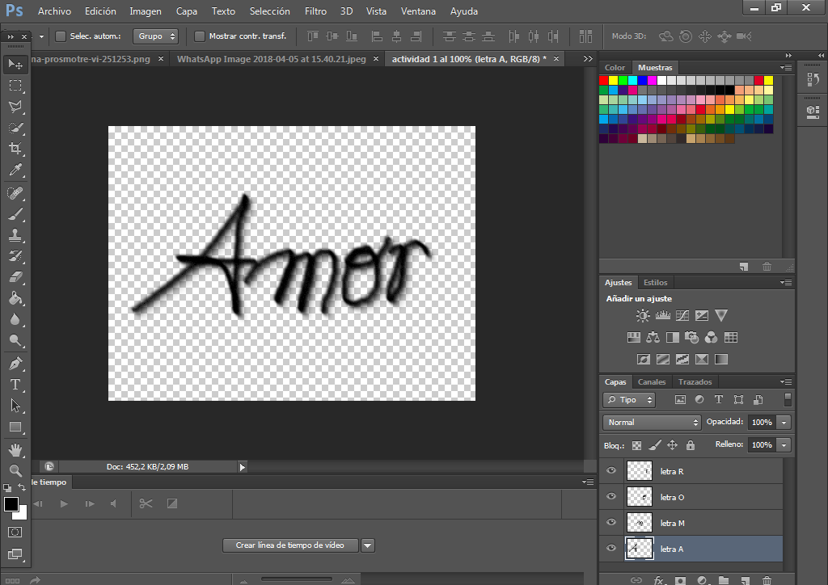
Task: Switch to the Canales tab
Action: point(652,382)
